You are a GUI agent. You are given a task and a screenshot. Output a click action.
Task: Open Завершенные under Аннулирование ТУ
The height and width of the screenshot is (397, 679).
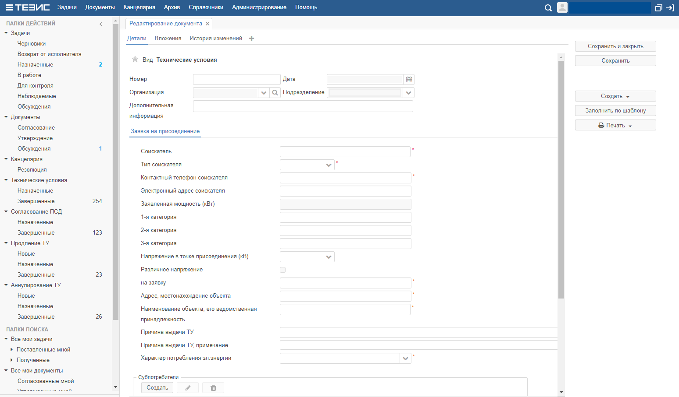pos(36,316)
